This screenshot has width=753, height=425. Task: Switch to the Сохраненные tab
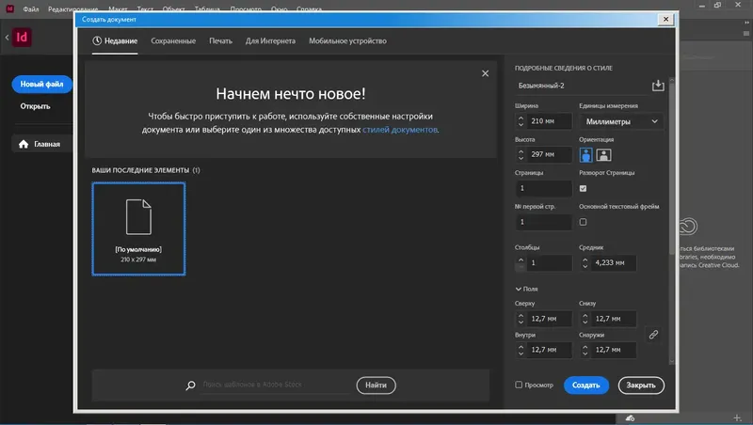click(173, 40)
